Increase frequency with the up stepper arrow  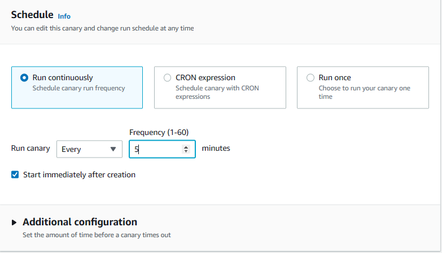coord(186,147)
